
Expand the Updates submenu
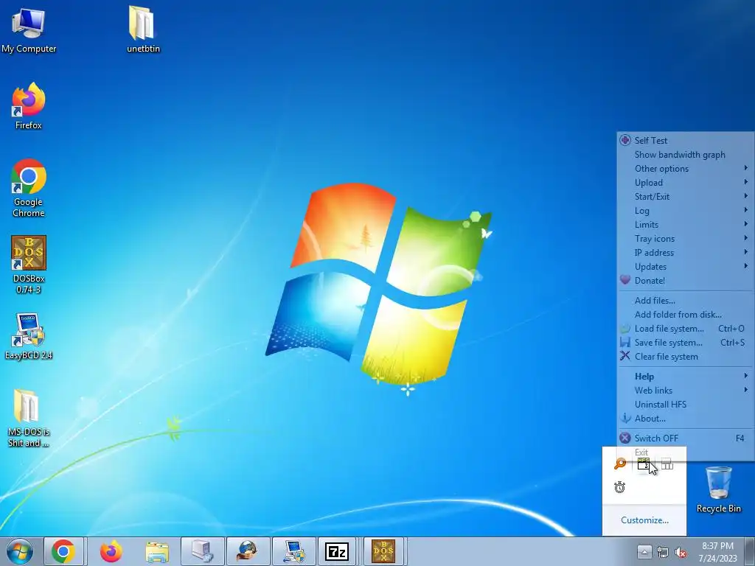pyautogui.click(x=685, y=266)
